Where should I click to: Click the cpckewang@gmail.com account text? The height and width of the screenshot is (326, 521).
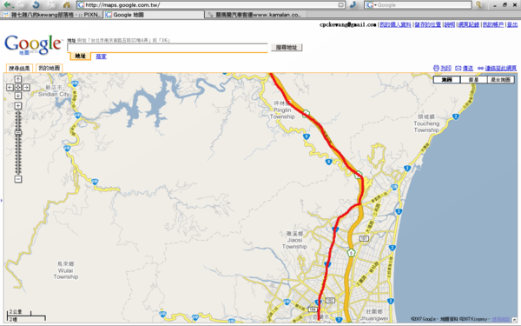point(348,24)
